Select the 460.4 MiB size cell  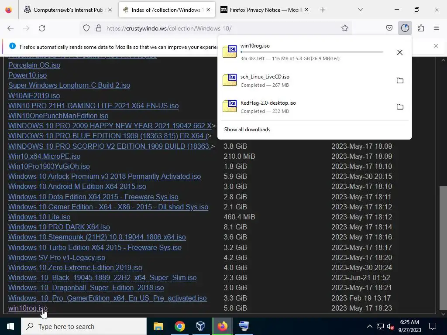239,217
